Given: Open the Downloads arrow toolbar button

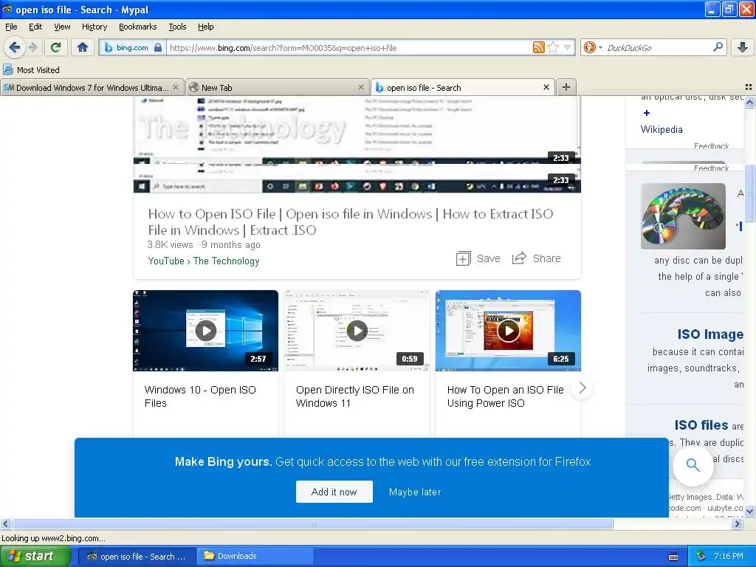Looking at the screenshot, I should point(743,47).
